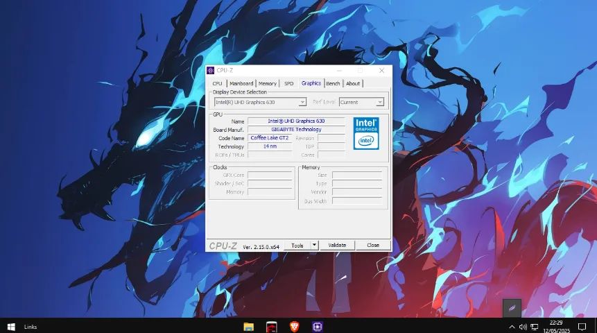597x333 pixels.
Task: Switch to the Bench tab
Action: pos(333,83)
